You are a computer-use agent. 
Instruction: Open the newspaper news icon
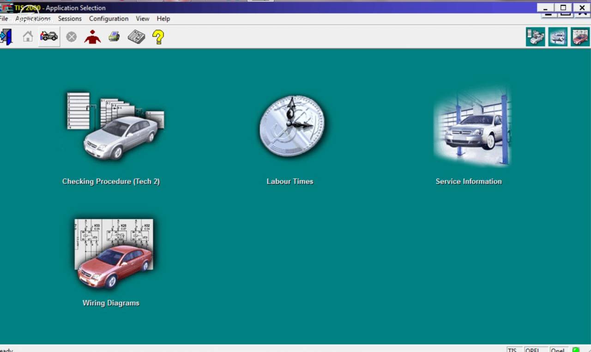point(136,37)
